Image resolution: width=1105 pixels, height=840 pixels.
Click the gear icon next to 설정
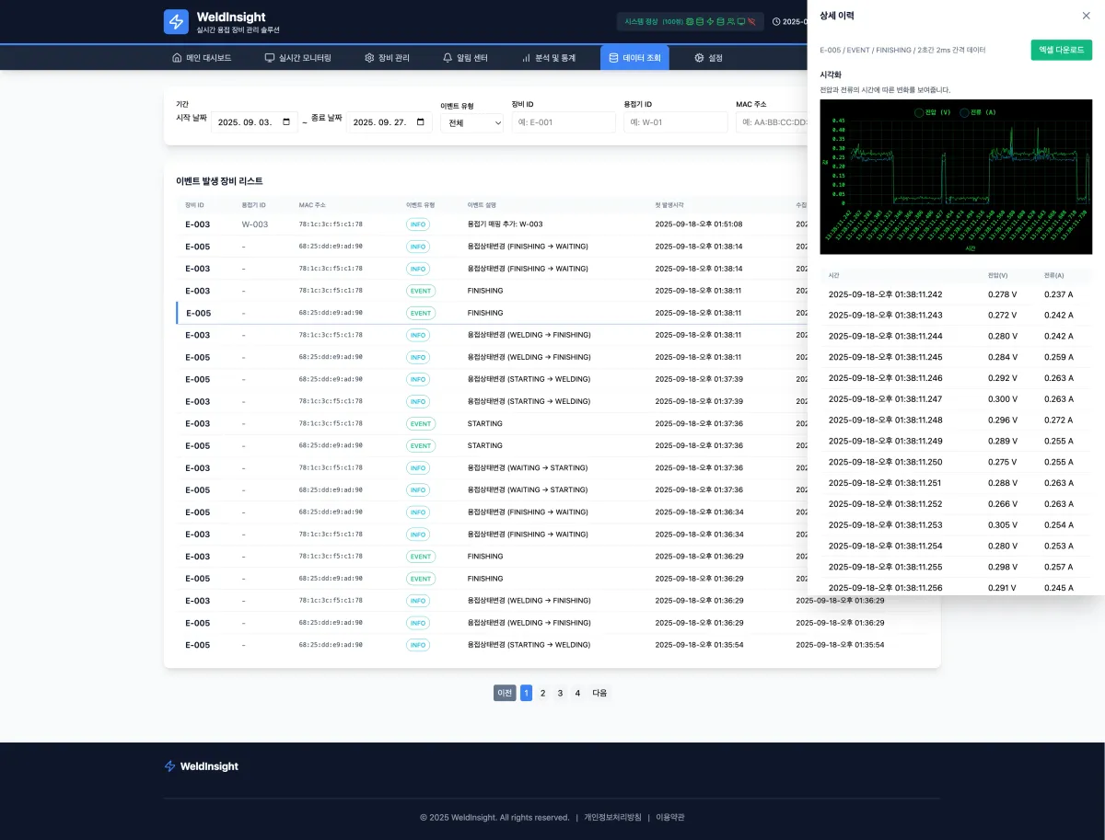point(699,58)
